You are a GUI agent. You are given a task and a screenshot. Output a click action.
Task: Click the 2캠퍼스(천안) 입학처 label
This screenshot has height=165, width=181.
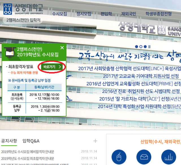23,20
